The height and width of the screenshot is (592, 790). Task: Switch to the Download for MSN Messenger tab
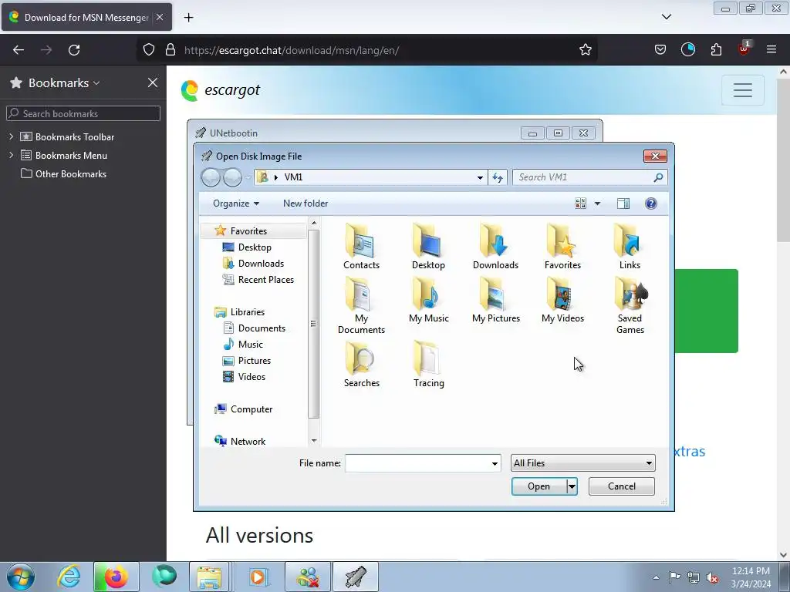point(86,17)
